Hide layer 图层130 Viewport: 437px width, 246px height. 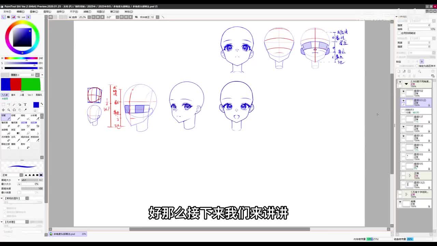pyautogui.click(x=403, y=136)
